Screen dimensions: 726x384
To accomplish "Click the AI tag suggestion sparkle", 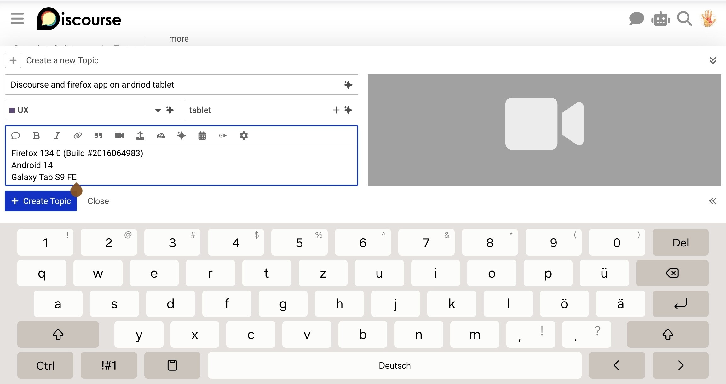I will pos(348,110).
